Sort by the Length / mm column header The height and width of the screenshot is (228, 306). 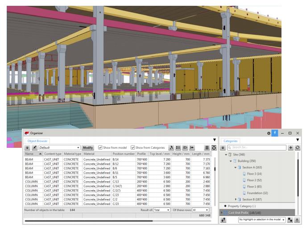pos(201,154)
